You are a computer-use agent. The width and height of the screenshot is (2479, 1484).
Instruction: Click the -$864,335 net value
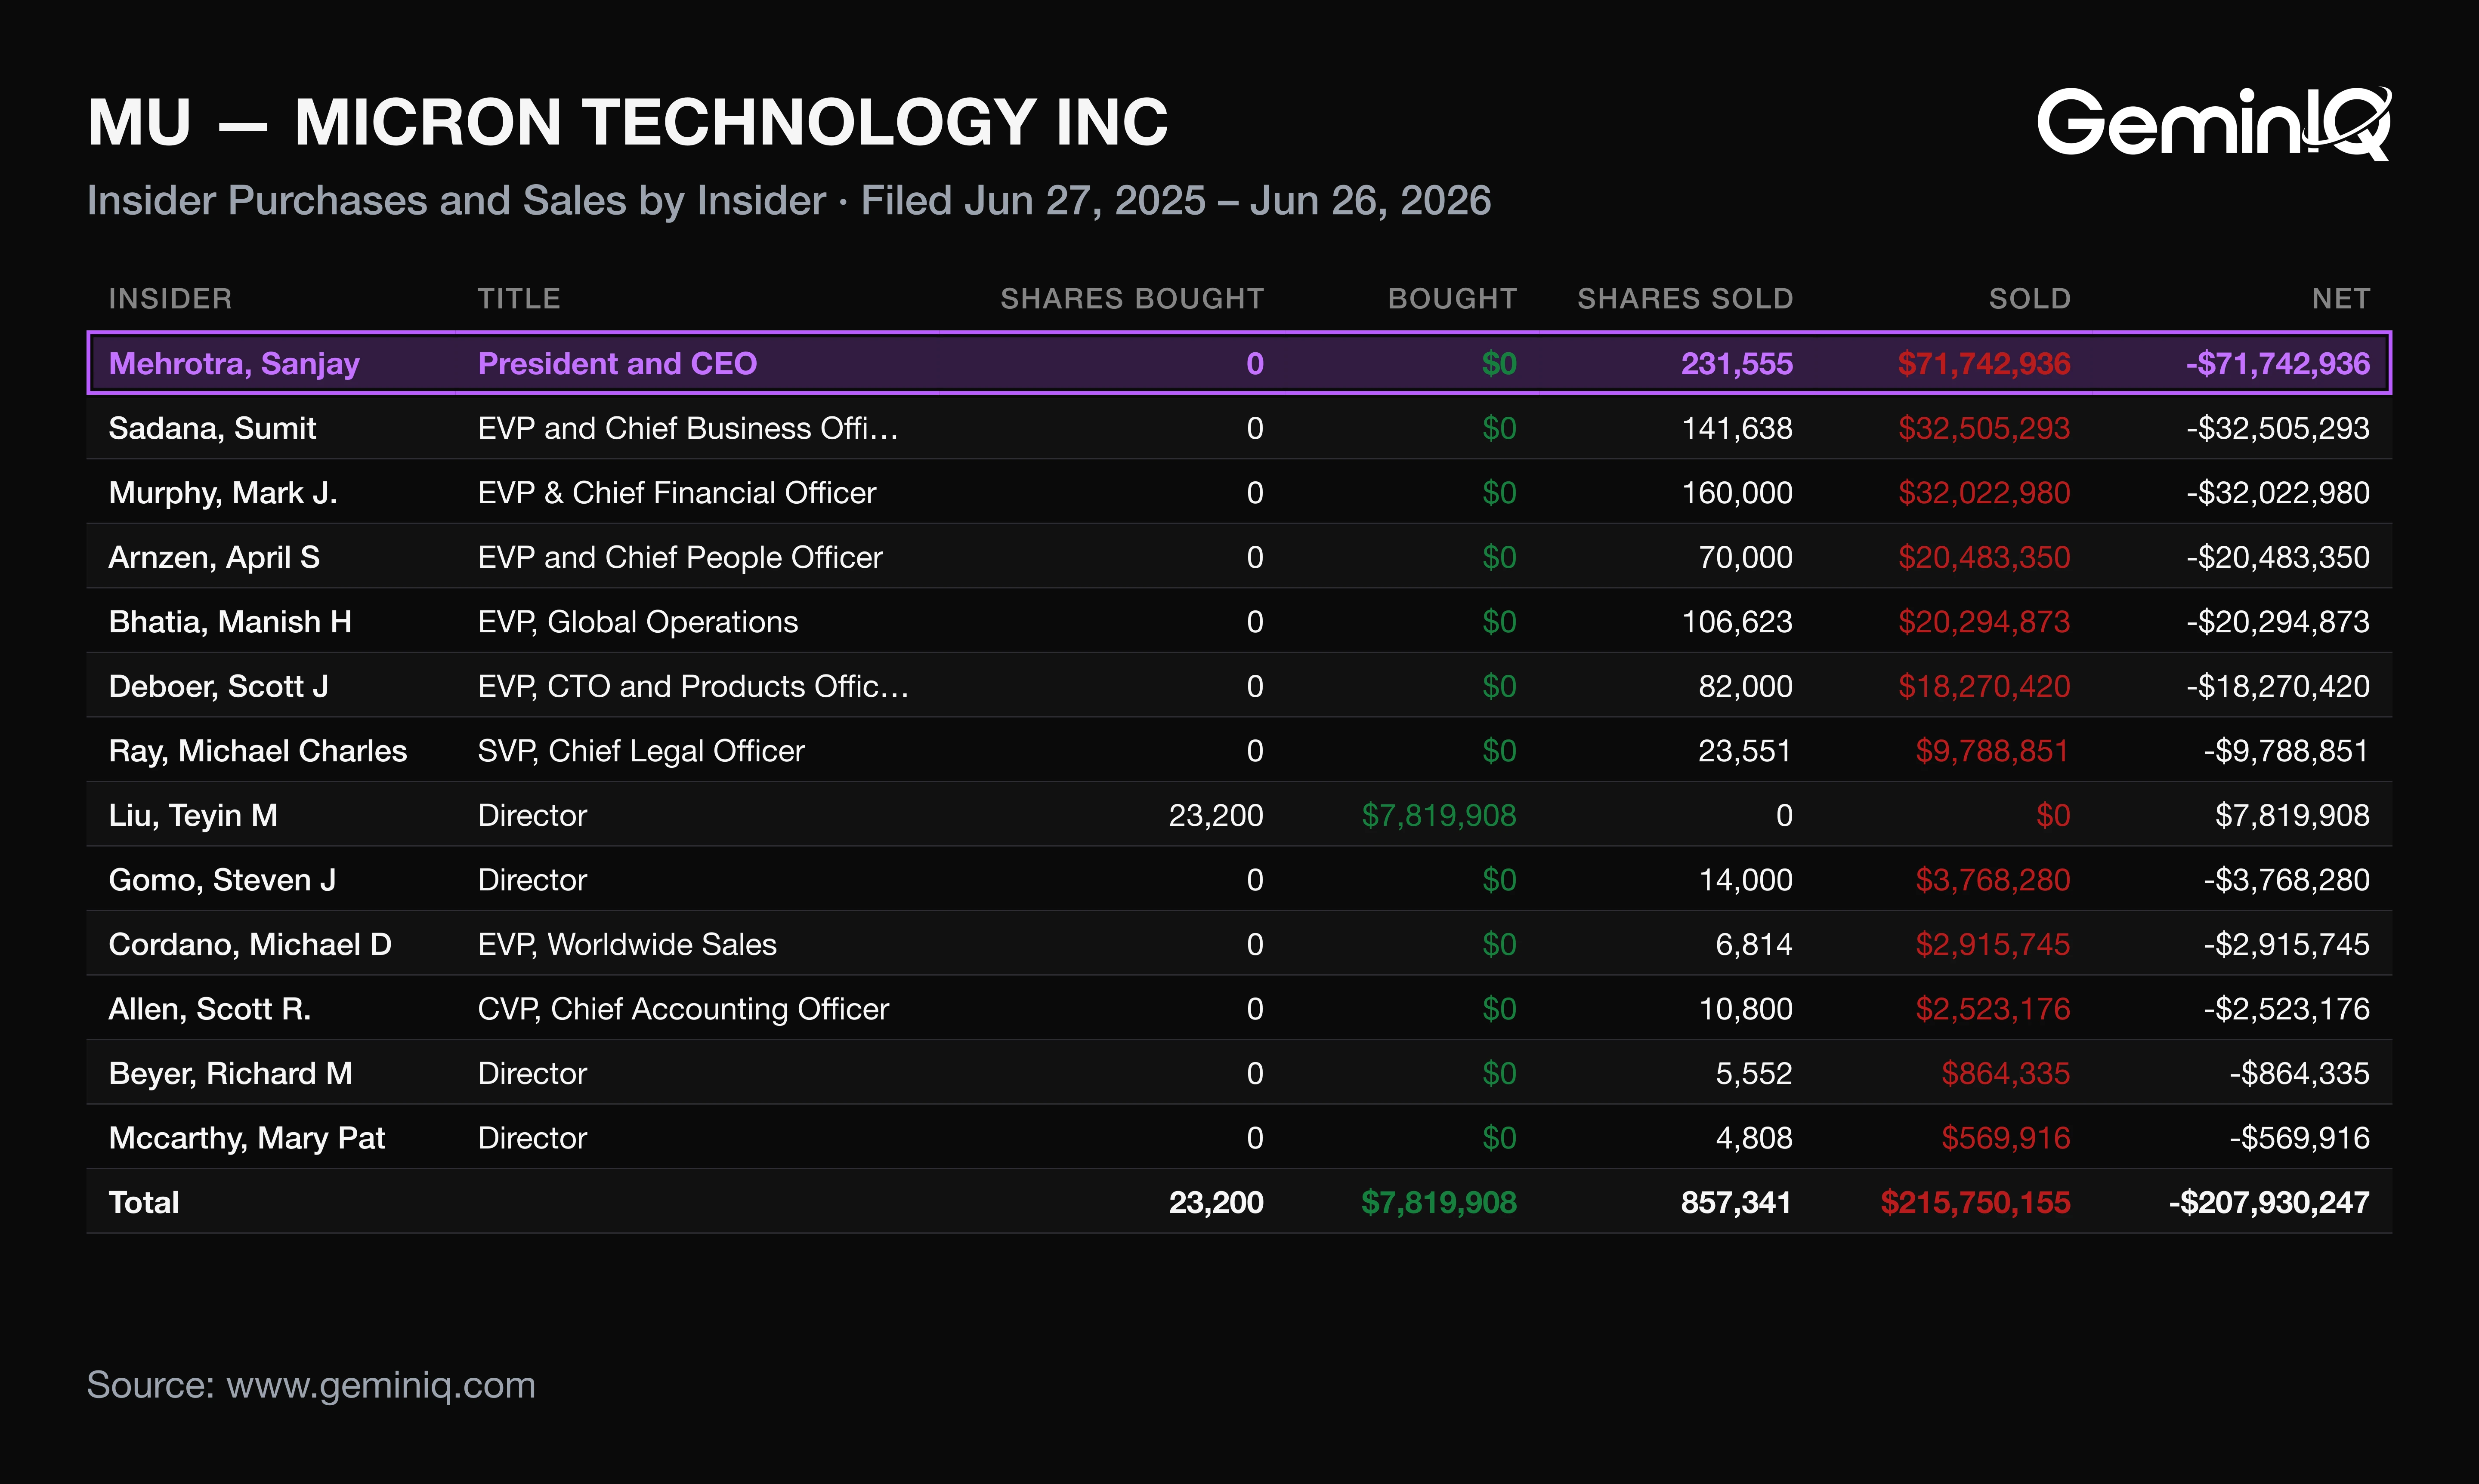pos(2299,1073)
